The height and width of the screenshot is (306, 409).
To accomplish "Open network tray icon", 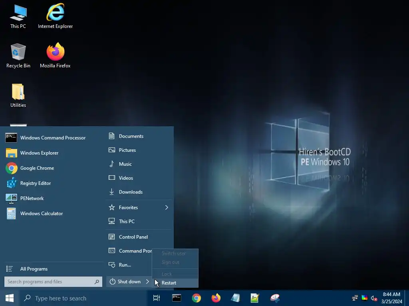I will [x=355, y=298].
